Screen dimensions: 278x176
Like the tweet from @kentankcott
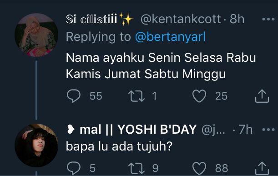(199, 96)
